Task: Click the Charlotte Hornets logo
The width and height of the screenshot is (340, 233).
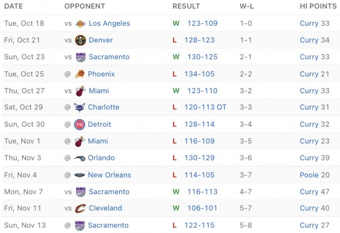Action: click(x=80, y=107)
